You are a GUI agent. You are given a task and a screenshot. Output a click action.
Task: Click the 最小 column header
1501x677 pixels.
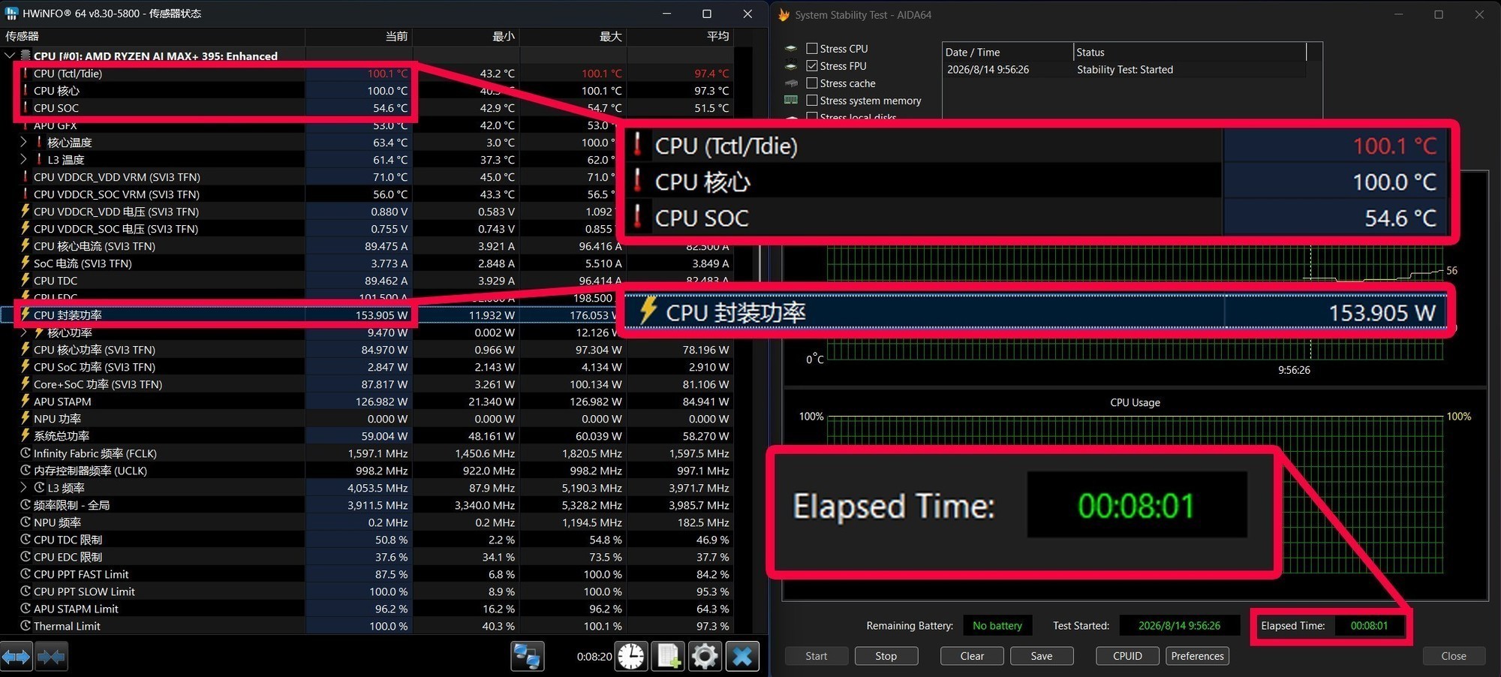(466, 36)
